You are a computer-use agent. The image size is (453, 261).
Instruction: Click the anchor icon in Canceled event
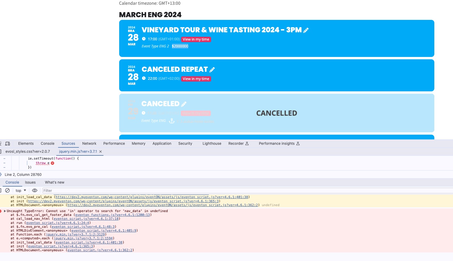(x=172, y=121)
